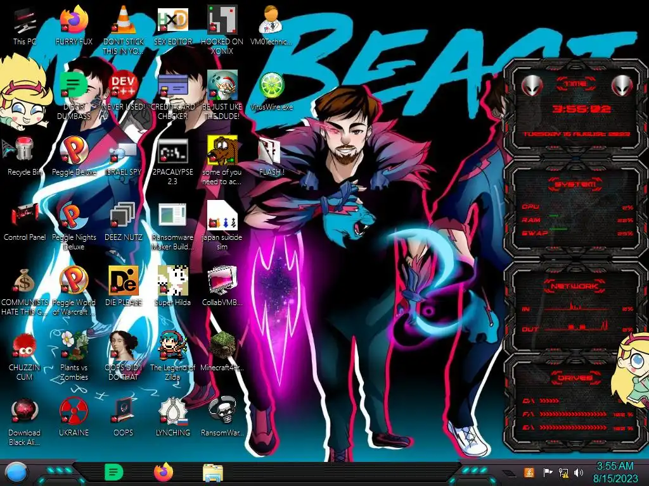649x486 pixels.
Task: Click the Start orb button
Action: (16, 472)
